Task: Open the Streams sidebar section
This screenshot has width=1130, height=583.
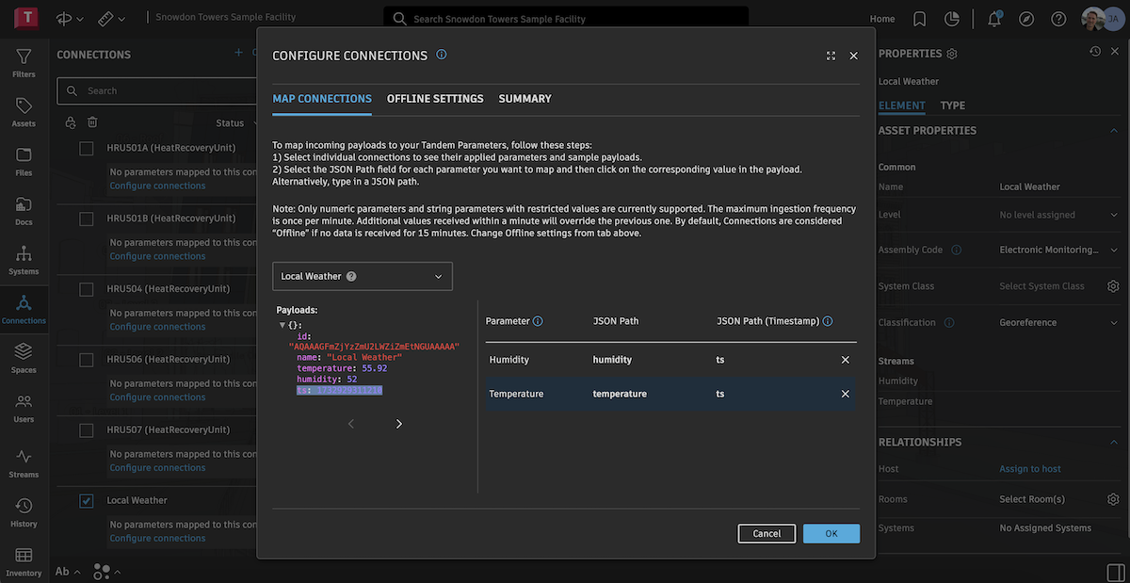Action: click(24, 462)
